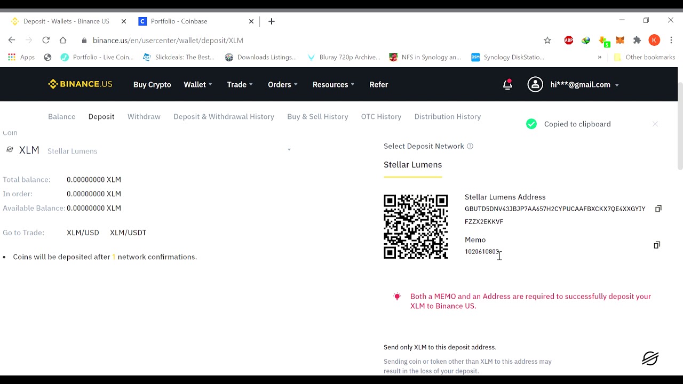Open the Other bookmarks folder
Image resolution: width=683 pixels, height=384 pixels.
(x=645, y=57)
